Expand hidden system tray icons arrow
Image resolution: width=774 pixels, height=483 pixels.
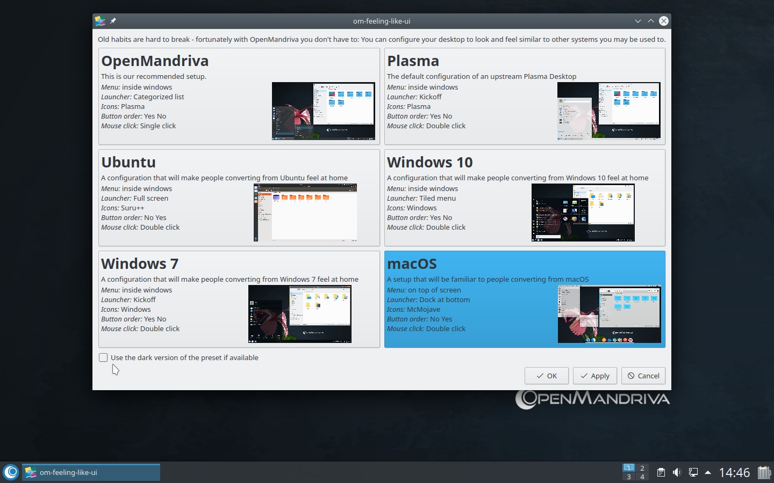708,472
